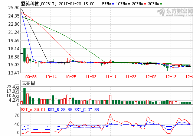Select the 10-25 date label
Screen dimensions: 193x136
click(71, 77)
